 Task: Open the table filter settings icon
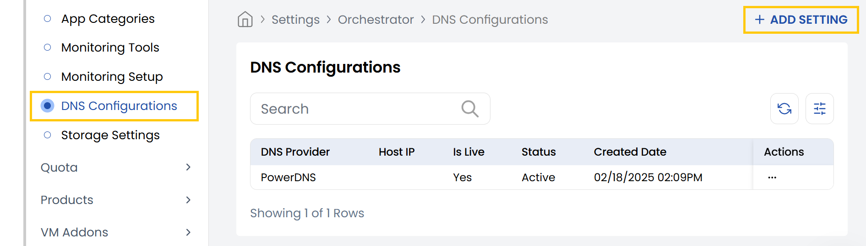tap(819, 109)
